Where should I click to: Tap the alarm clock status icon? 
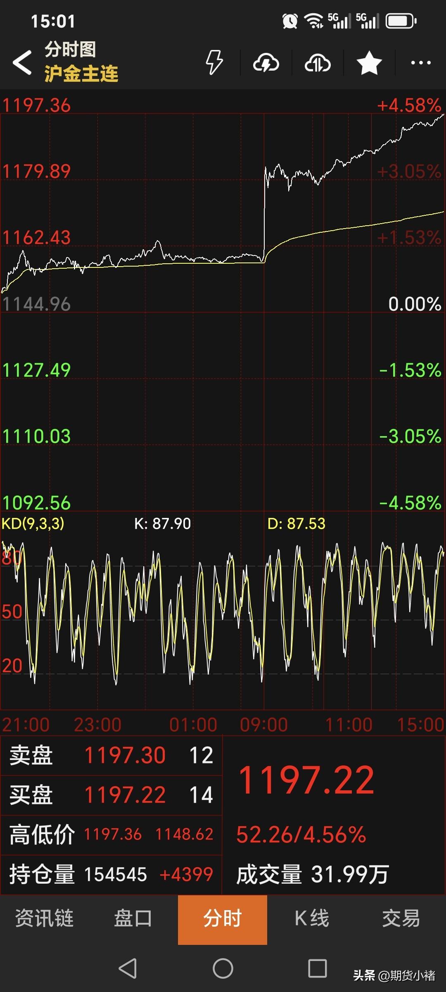(290, 21)
